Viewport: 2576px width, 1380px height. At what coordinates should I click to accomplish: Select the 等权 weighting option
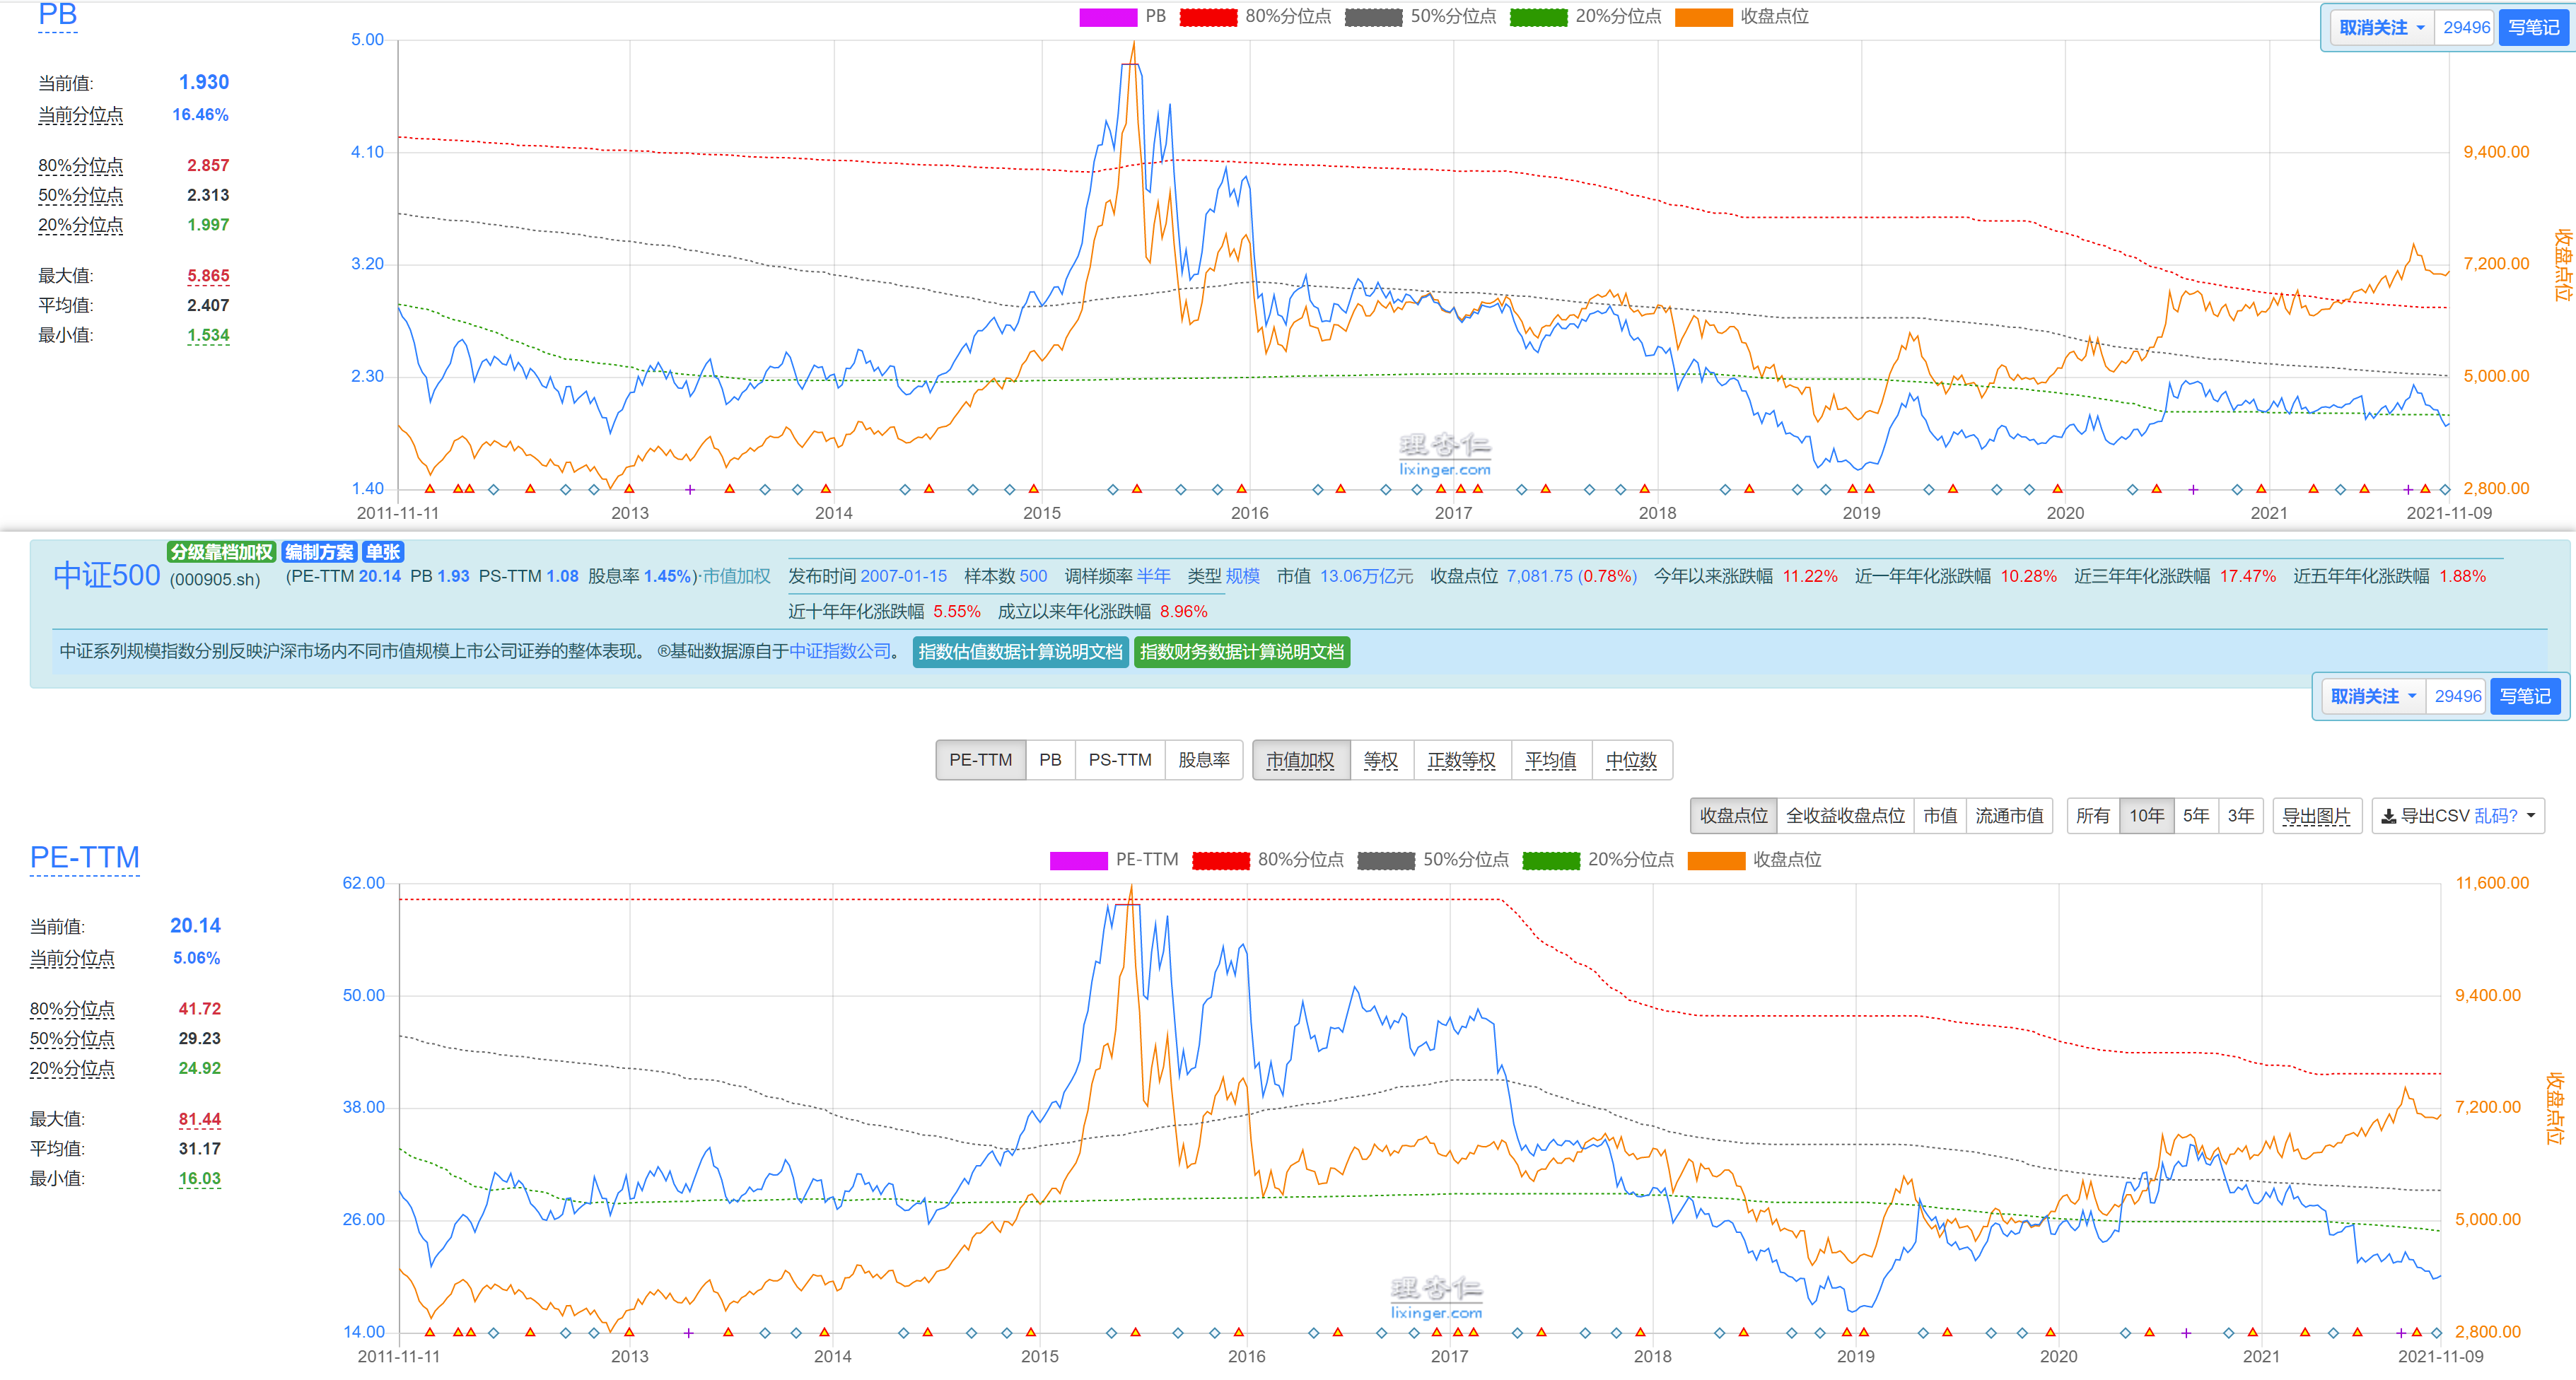1380,760
